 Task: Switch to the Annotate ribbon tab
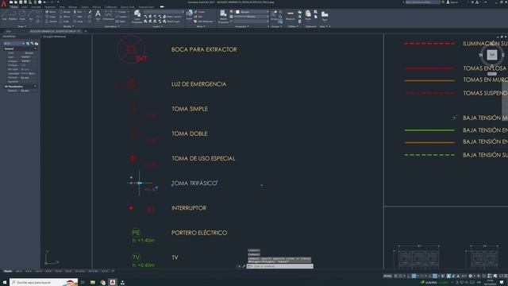click(x=36, y=7)
